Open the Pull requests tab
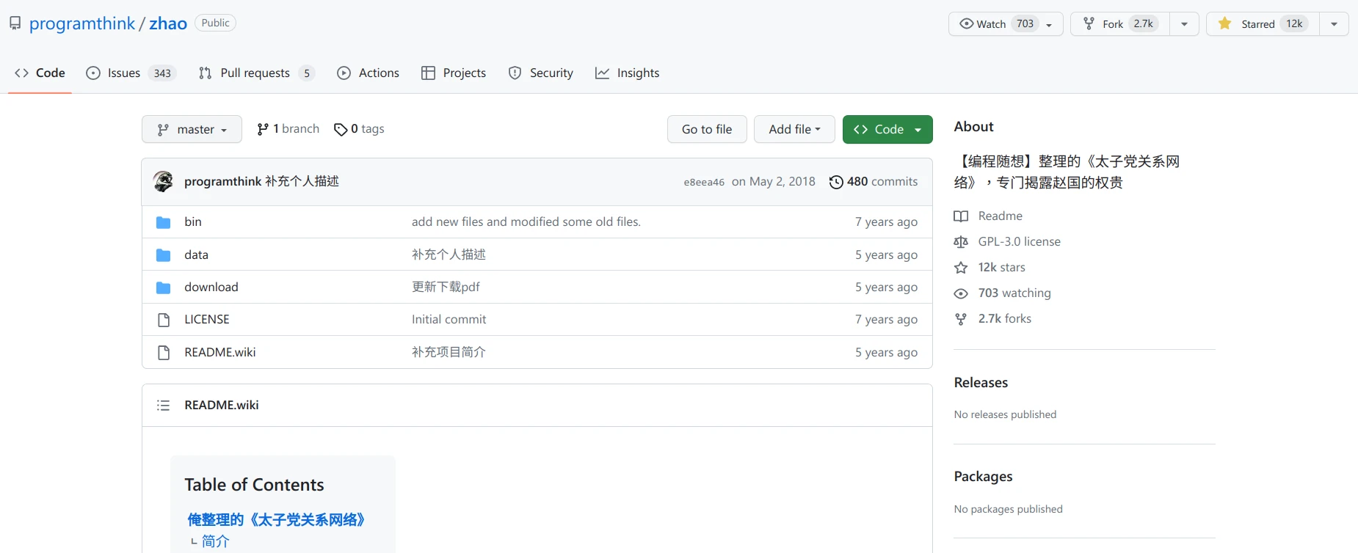Image resolution: width=1358 pixels, height=553 pixels. coord(255,73)
